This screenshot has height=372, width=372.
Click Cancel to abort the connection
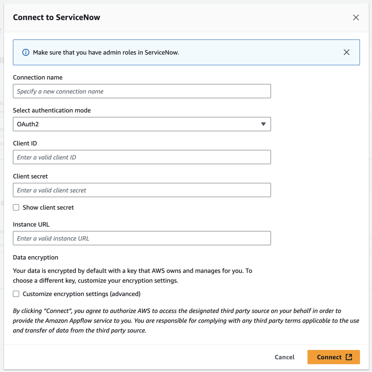[x=284, y=357]
